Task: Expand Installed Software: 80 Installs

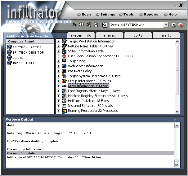Action: pos(58,106)
